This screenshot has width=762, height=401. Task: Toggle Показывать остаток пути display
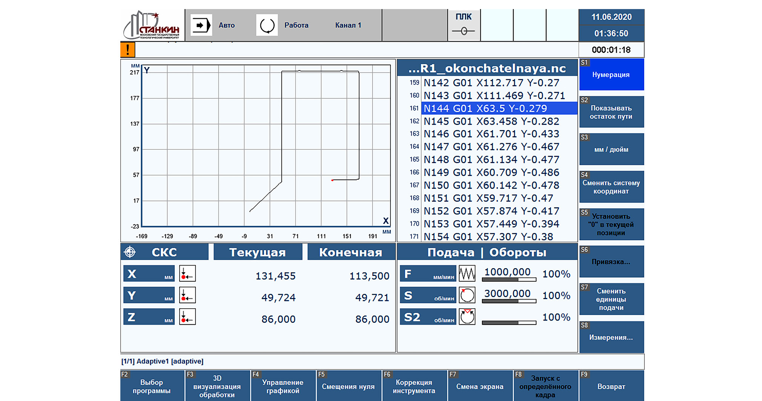click(x=611, y=112)
